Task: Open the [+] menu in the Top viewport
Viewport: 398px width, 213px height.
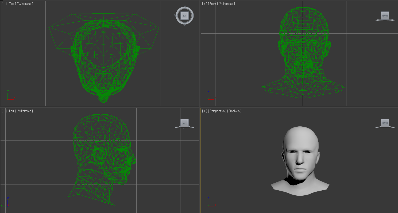Action: (4, 4)
